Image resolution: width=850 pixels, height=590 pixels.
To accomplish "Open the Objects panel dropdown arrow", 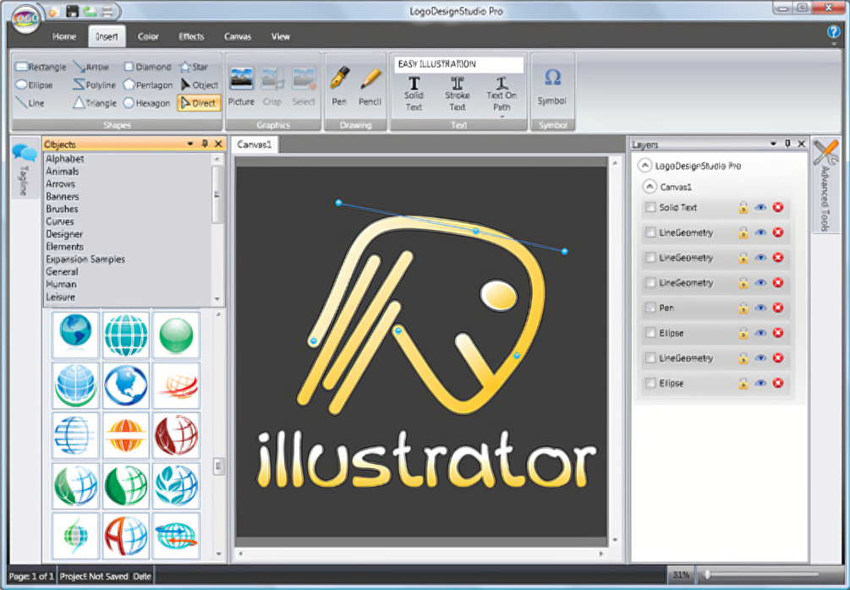I will [x=190, y=144].
